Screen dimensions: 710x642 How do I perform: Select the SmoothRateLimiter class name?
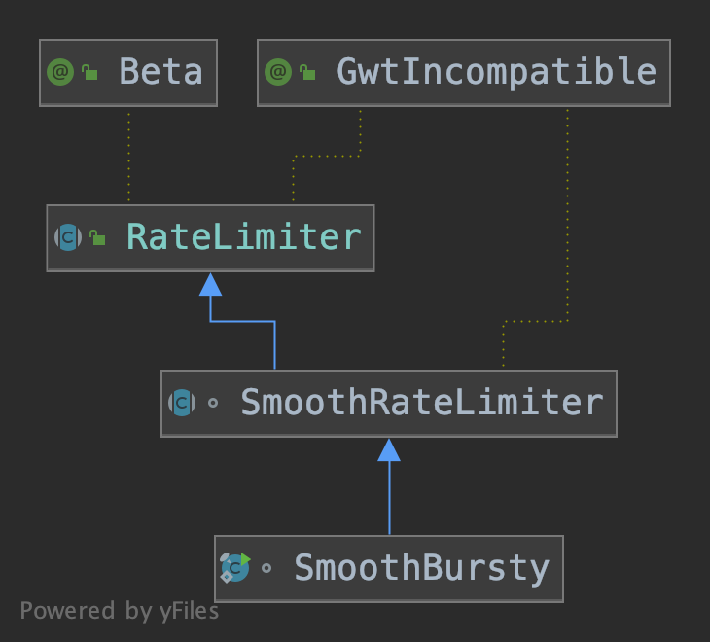[421, 403]
